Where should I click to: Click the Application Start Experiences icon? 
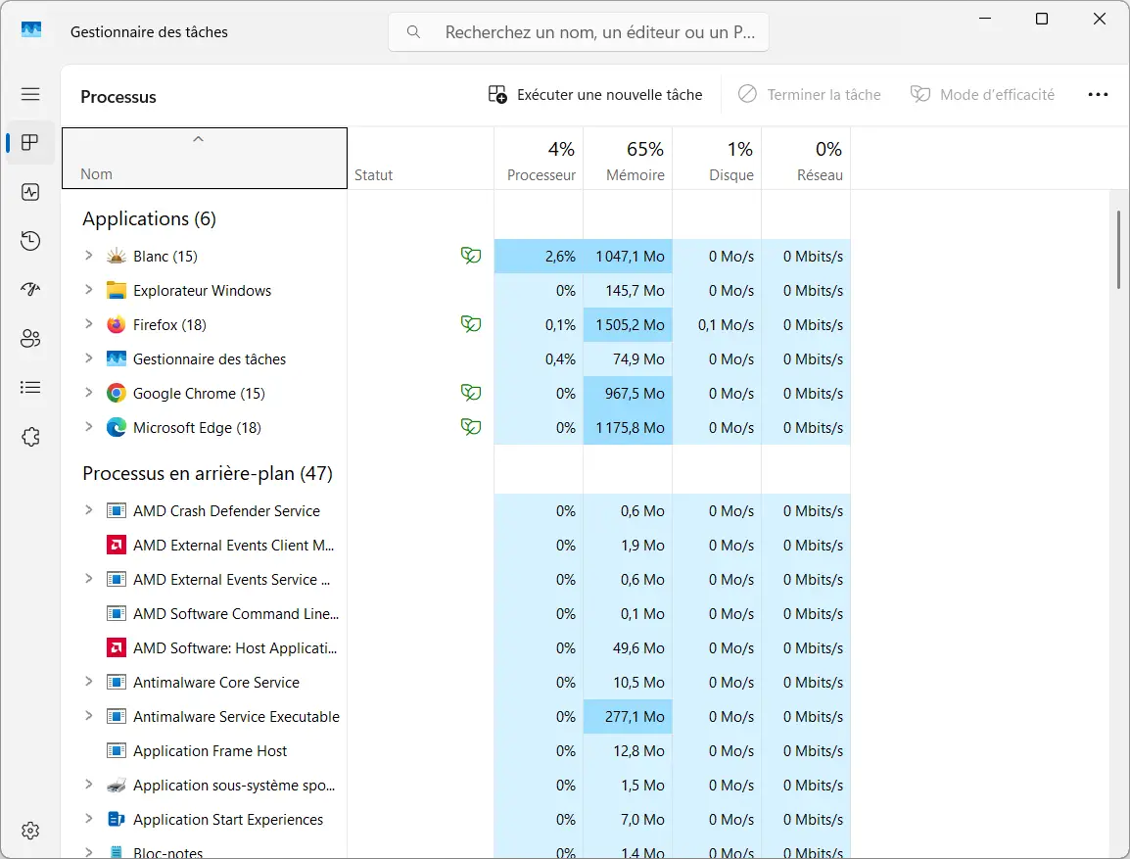point(116,820)
